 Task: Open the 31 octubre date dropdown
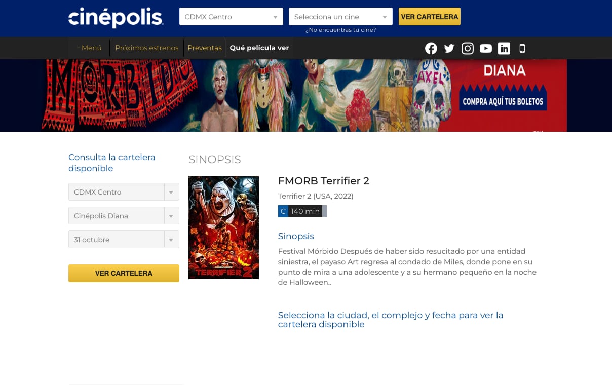(124, 240)
